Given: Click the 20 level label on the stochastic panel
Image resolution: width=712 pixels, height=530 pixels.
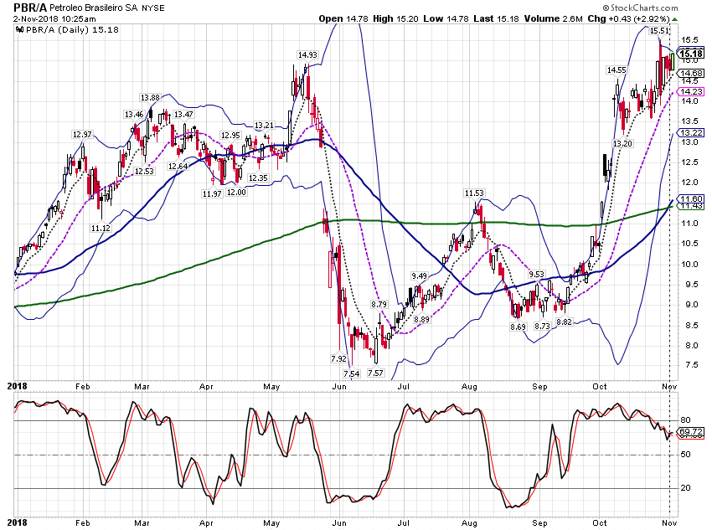Looking at the screenshot, I should tap(685, 488).
